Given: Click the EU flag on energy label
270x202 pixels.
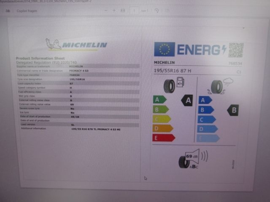Looking at the screenshot, I should click(165, 49).
